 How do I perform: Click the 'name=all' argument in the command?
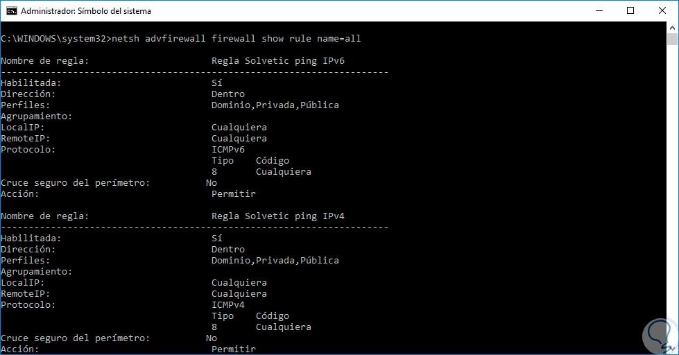pyautogui.click(x=339, y=39)
